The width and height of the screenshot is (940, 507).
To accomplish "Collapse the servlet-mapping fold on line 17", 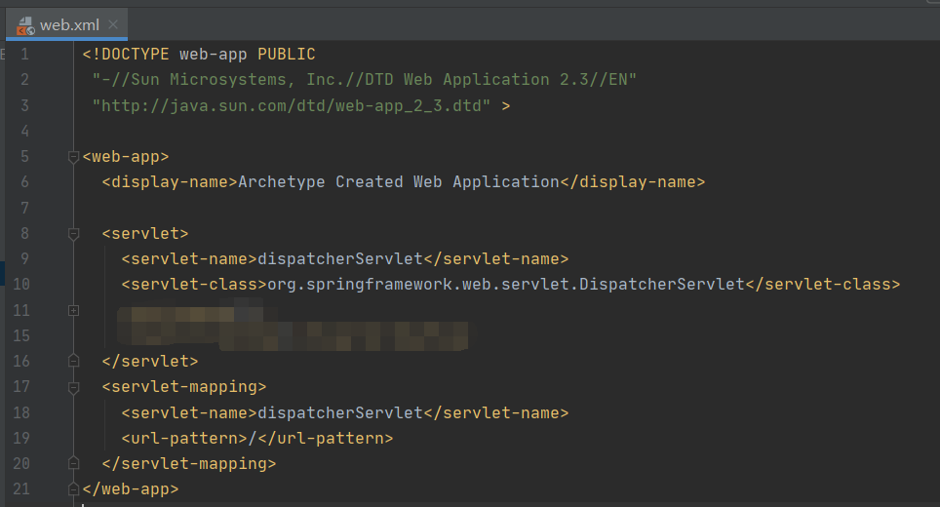I will [73, 387].
